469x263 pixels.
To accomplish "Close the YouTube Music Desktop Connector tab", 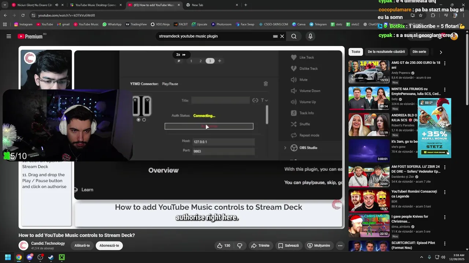I will (x=121, y=5).
